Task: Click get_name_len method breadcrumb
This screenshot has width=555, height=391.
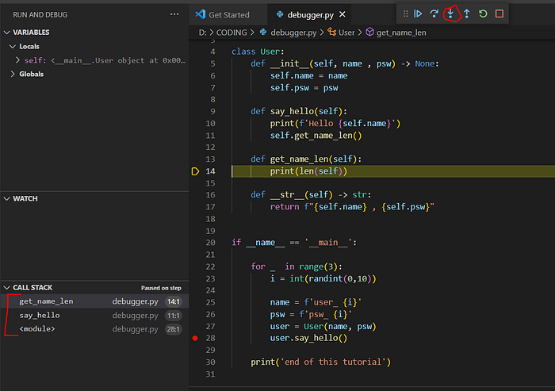Action: (401, 33)
